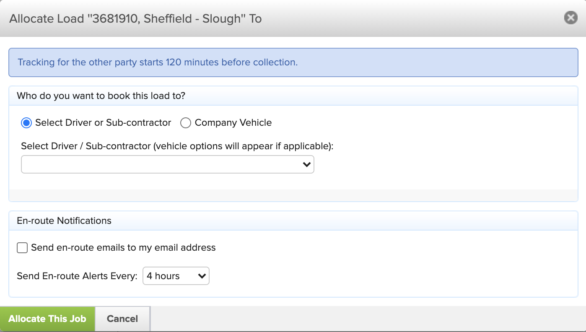Select the 'Who do you want to book' header

point(101,96)
